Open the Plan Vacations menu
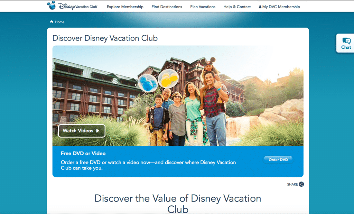The image size is (354, 214). 203,7
